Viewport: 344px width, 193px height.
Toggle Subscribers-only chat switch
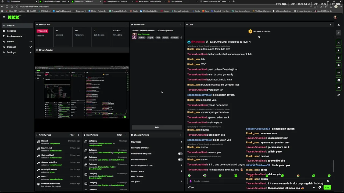click(180, 154)
